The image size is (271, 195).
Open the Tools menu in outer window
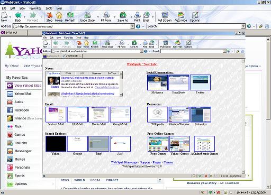(49, 8)
